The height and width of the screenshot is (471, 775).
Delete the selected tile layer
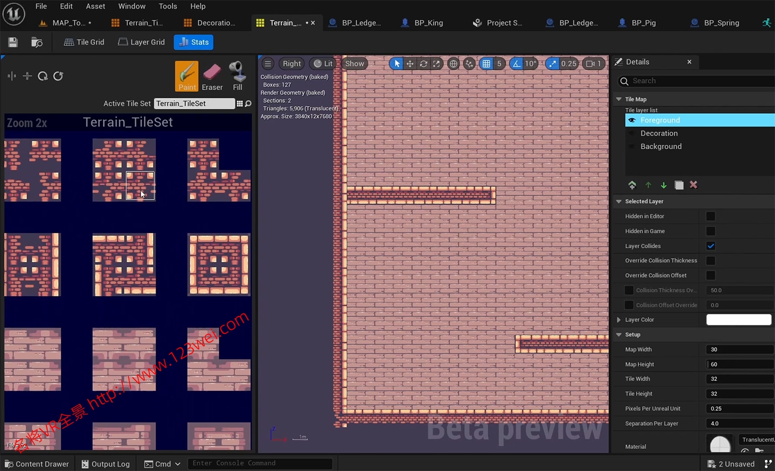[x=693, y=185]
